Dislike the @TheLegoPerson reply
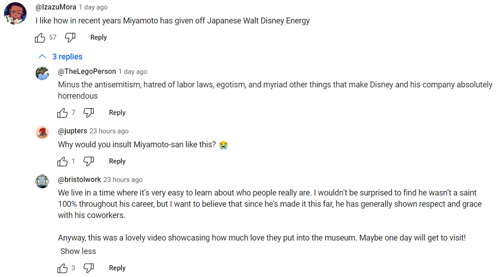This screenshot has height=277, width=496. tap(89, 113)
